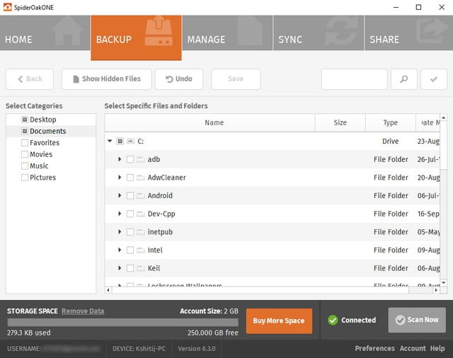Screen dimensions: 453x358
Task: Sort by the Name column header
Action: (210, 122)
